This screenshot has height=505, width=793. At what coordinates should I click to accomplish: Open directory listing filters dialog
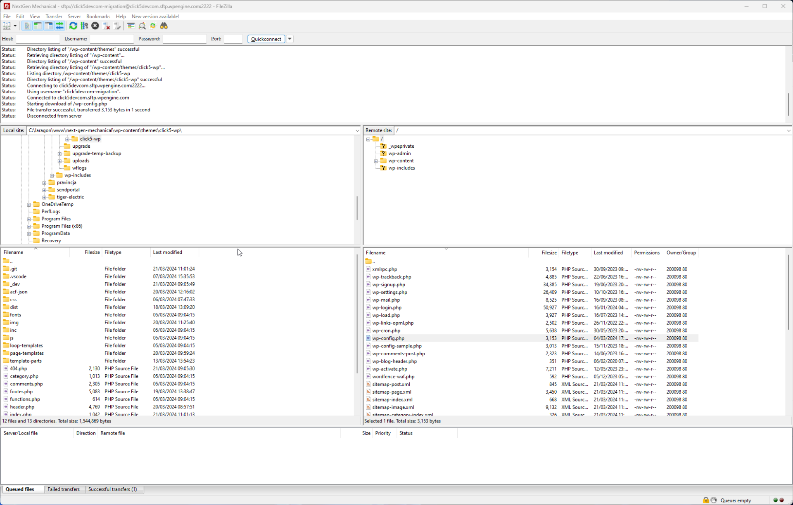(x=131, y=26)
